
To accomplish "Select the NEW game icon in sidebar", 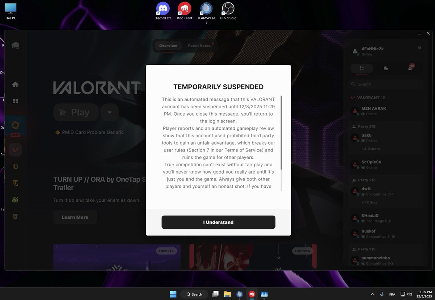I will [x=15, y=126].
